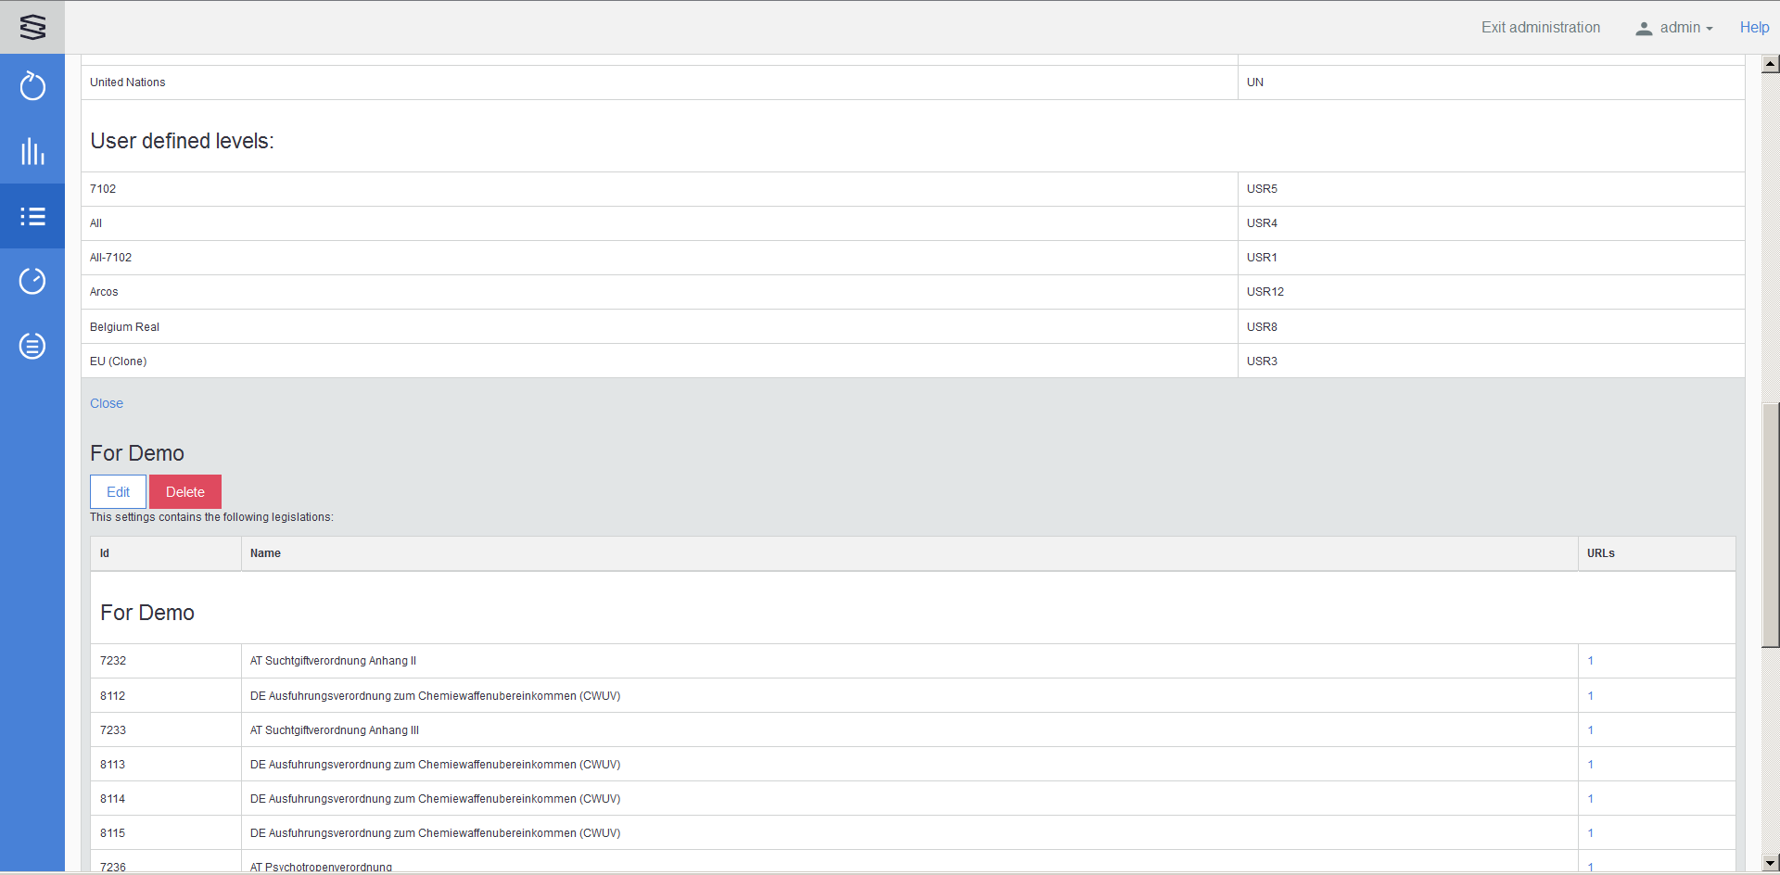Click the user profile icon beside admin
Viewport: 1780px width, 875px height.
[1644, 28]
